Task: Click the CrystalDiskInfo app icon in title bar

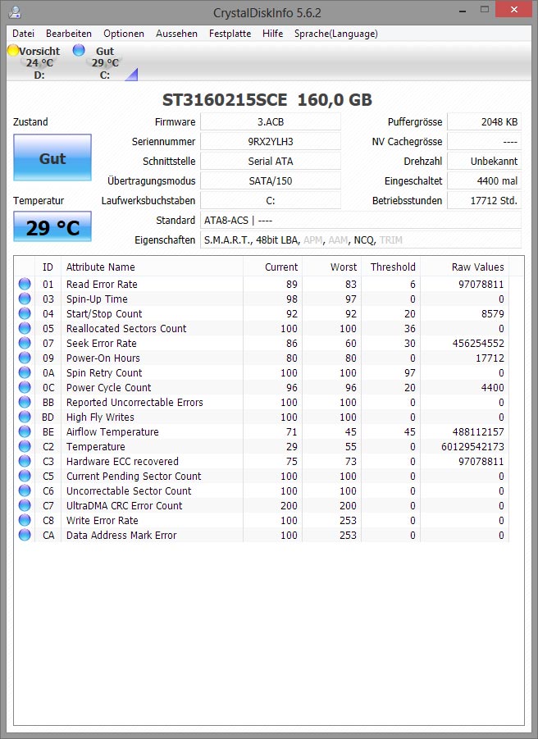Action: pos(15,11)
